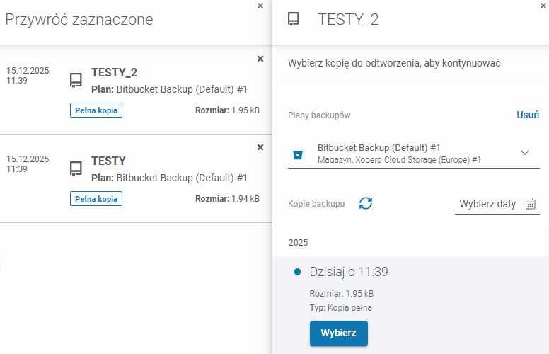This screenshot has height=354, width=549.
Task: Click the repository icon beside TESTY_2 header
Action: tap(294, 20)
